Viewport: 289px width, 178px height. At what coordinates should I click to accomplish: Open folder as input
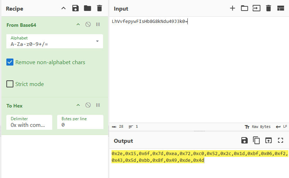245,8
